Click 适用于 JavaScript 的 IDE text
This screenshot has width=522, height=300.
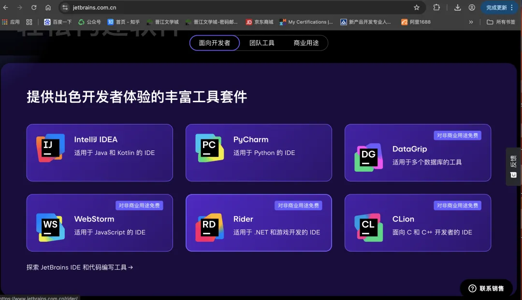point(110,232)
